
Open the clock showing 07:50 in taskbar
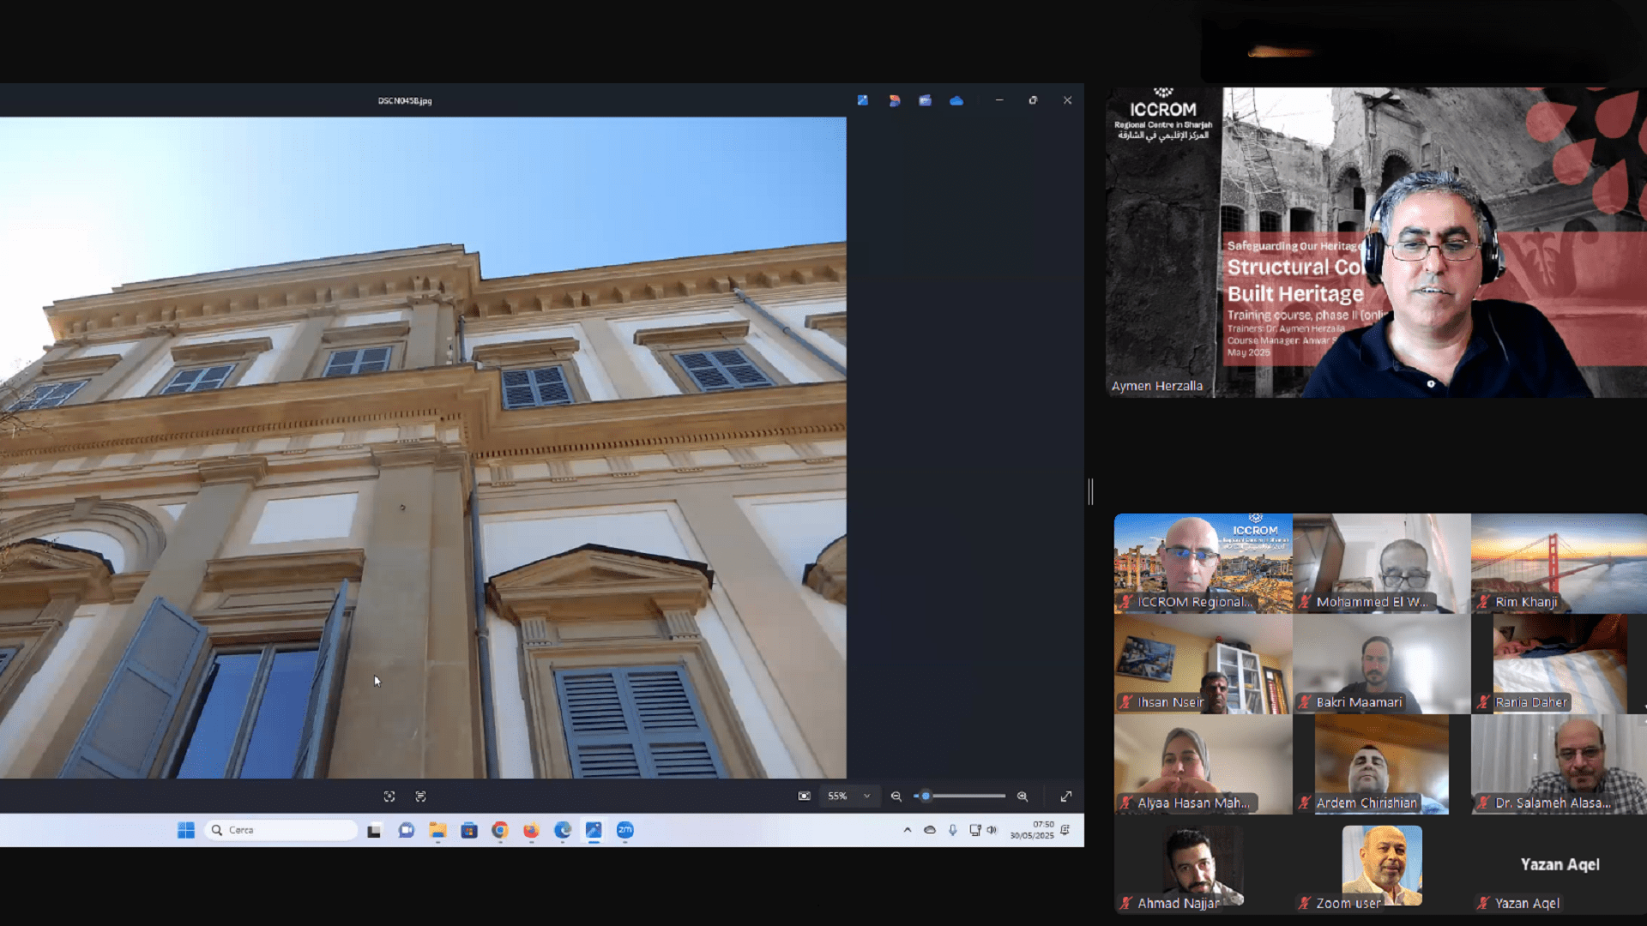[x=1032, y=830]
